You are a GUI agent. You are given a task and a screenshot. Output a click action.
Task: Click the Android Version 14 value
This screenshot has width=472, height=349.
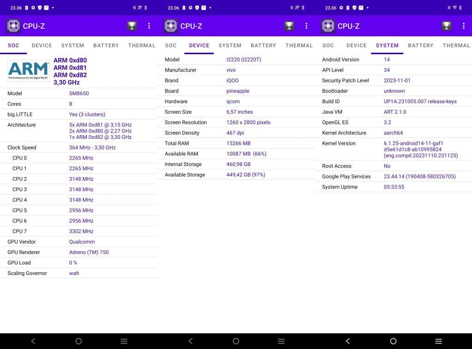387,59
